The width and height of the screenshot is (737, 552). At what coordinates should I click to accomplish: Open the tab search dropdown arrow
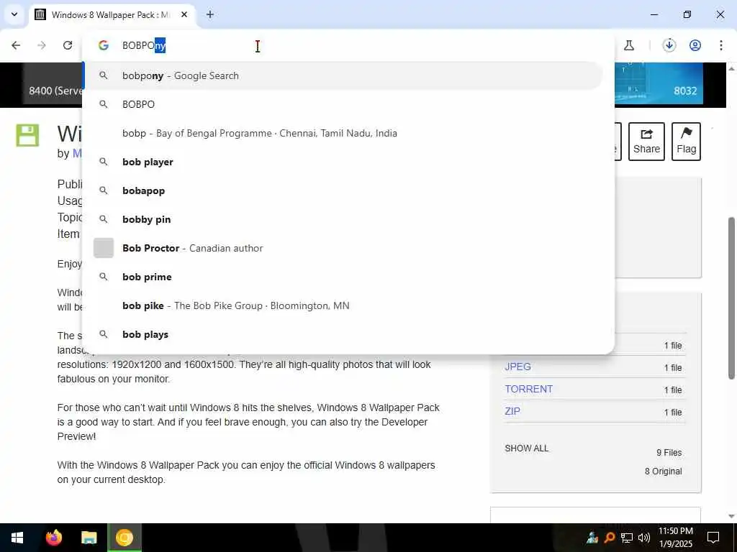tap(14, 14)
